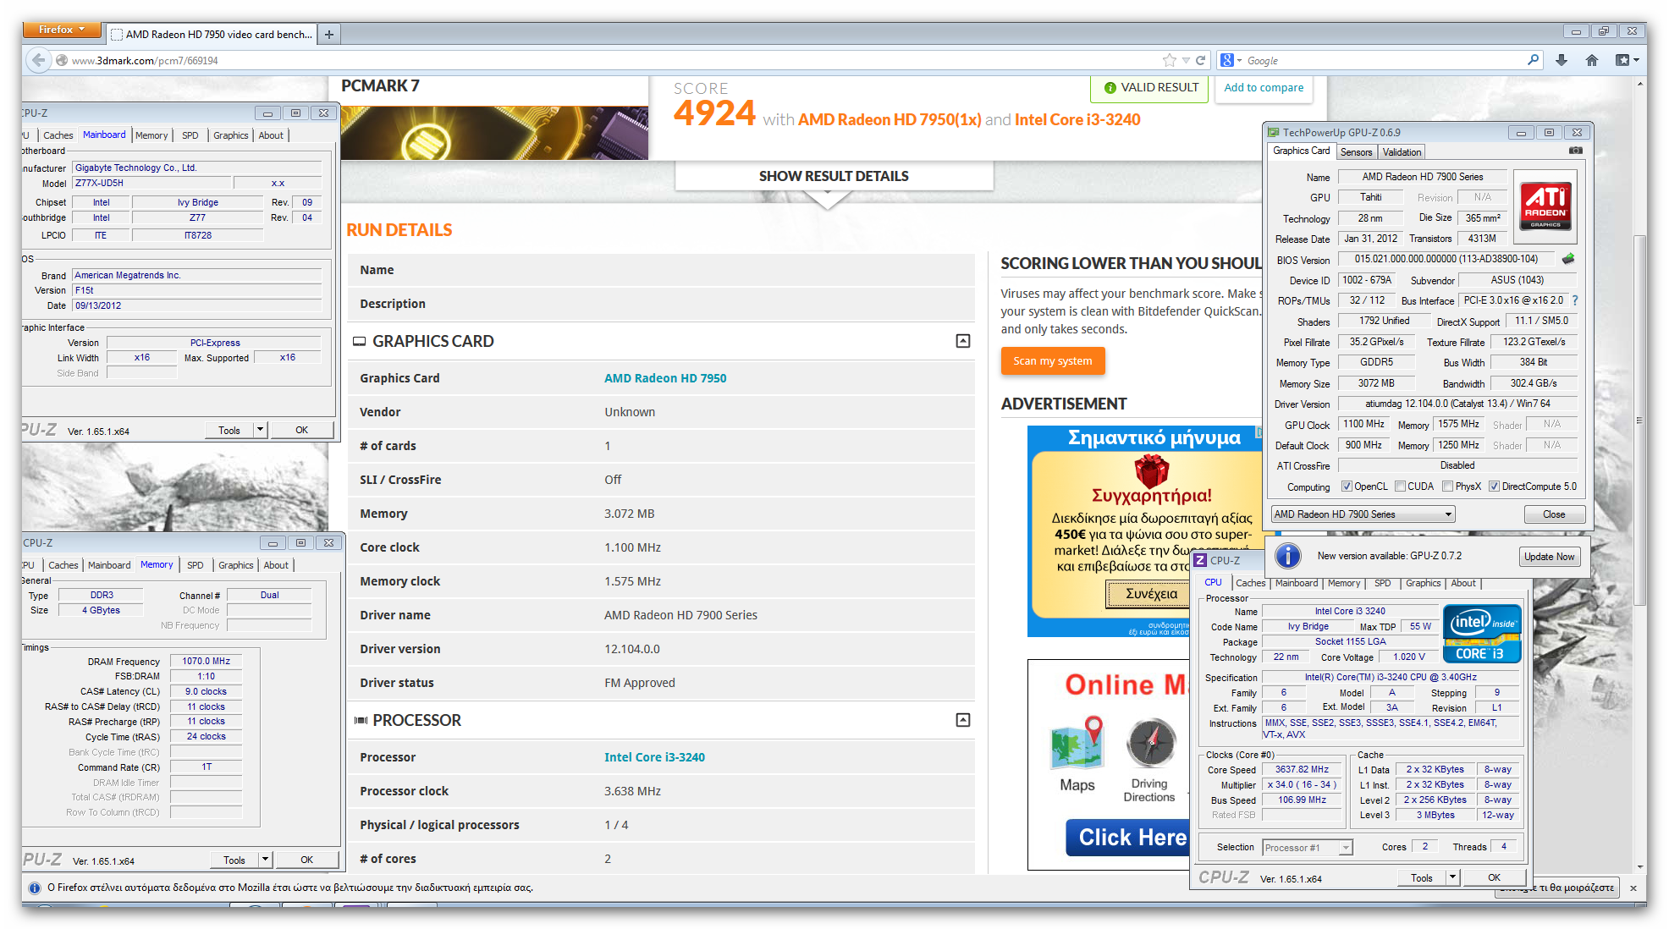
Task: Click the graphics card section monitor icon
Action: (359, 341)
